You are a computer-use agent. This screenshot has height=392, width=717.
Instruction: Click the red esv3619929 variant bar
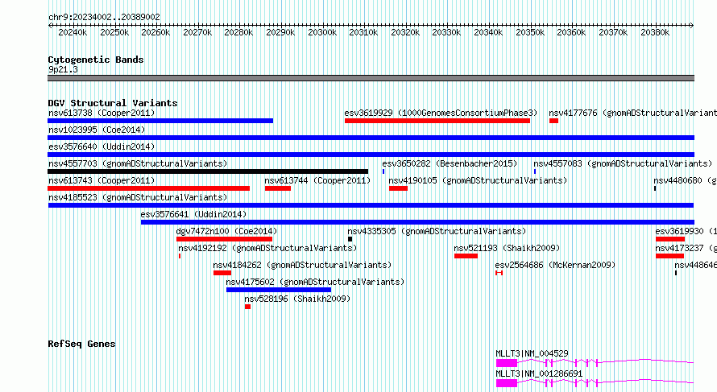(x=437, y=121)
